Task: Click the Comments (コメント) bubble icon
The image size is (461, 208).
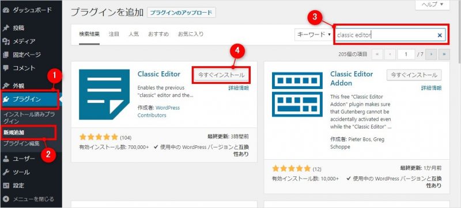Action: (x=6, y=68)
